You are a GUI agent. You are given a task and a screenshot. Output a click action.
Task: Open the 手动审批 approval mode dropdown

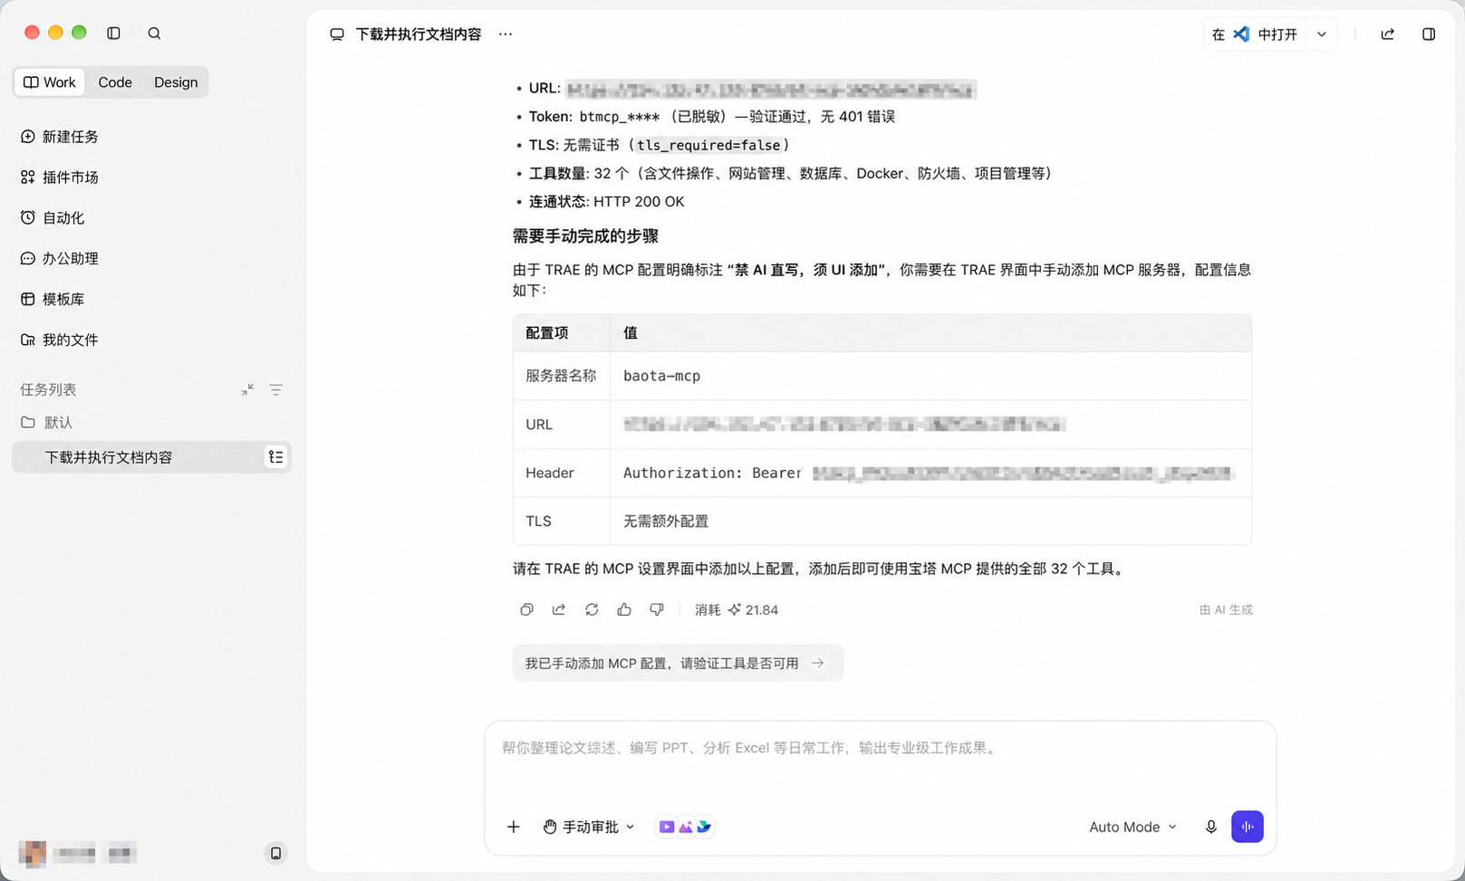click(x=590, y=827)
